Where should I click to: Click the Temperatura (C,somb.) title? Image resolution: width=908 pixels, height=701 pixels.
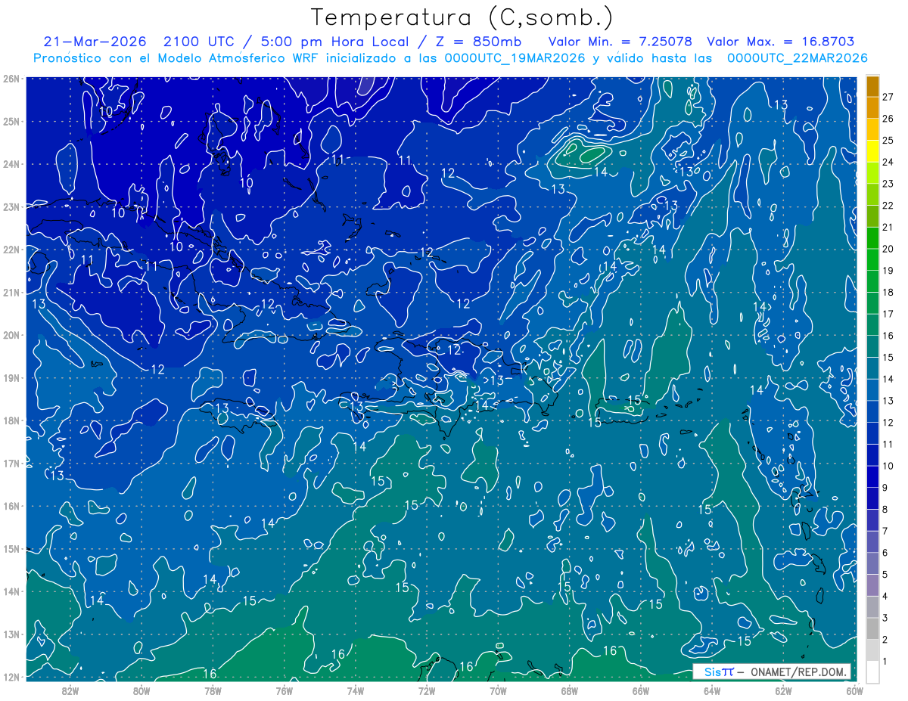point(462,17)
